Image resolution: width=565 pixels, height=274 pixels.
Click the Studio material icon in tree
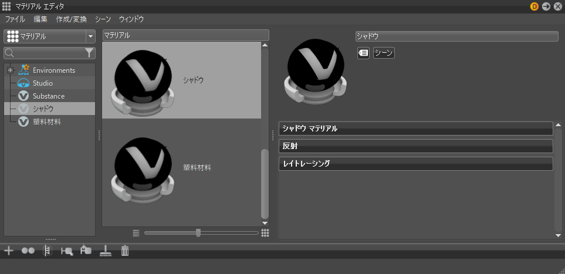coord(23,83)
